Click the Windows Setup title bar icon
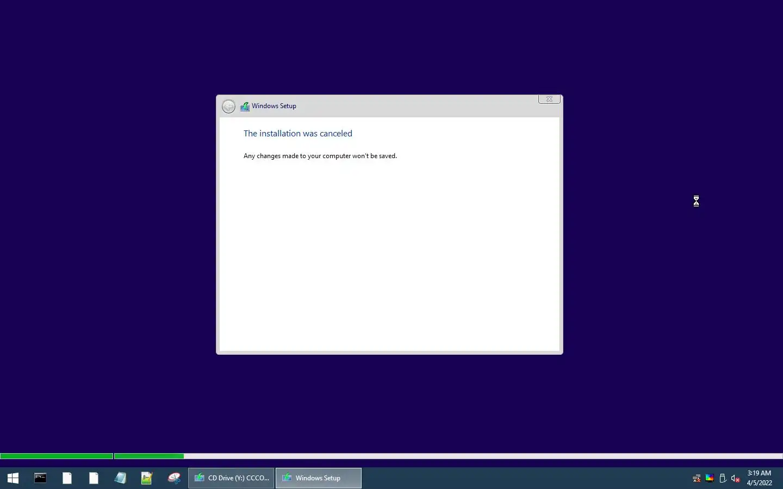 pos(245,106)
